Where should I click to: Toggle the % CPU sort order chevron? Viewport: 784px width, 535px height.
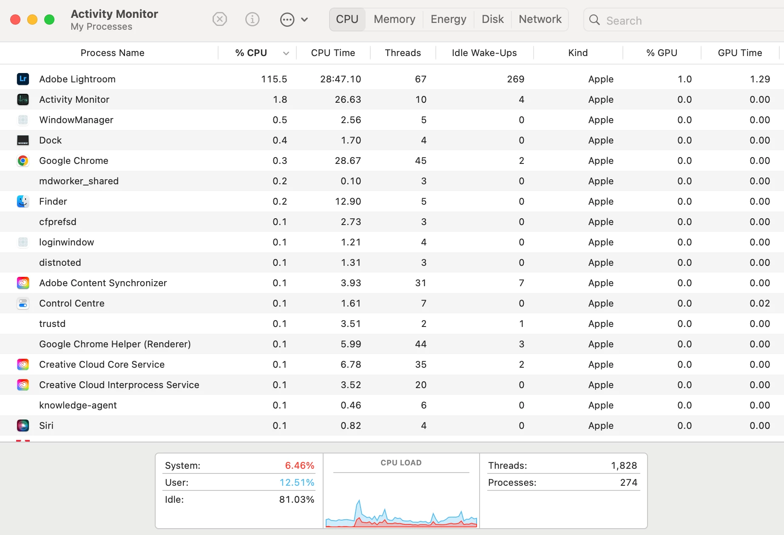tap(286, 53)
